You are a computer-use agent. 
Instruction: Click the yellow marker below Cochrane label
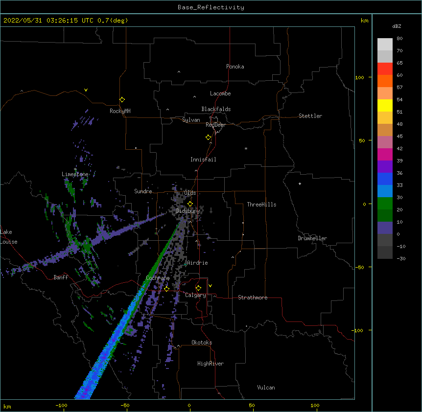(166, 289)
